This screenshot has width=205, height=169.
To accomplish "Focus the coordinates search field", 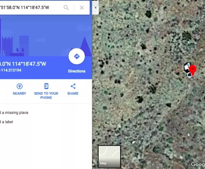I will [x=31, y=8].
